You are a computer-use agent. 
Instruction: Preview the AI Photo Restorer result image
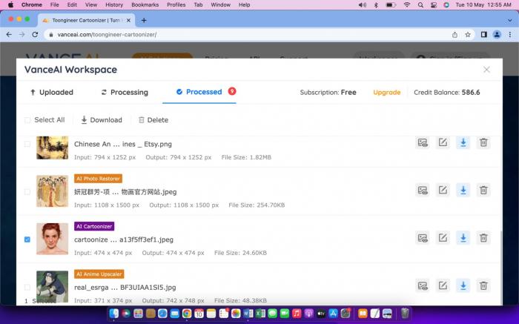tap(423, 191)
